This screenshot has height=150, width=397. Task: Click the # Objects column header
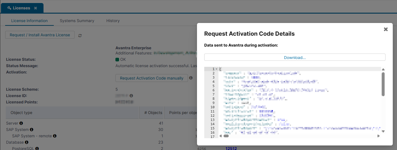(152, 112)
